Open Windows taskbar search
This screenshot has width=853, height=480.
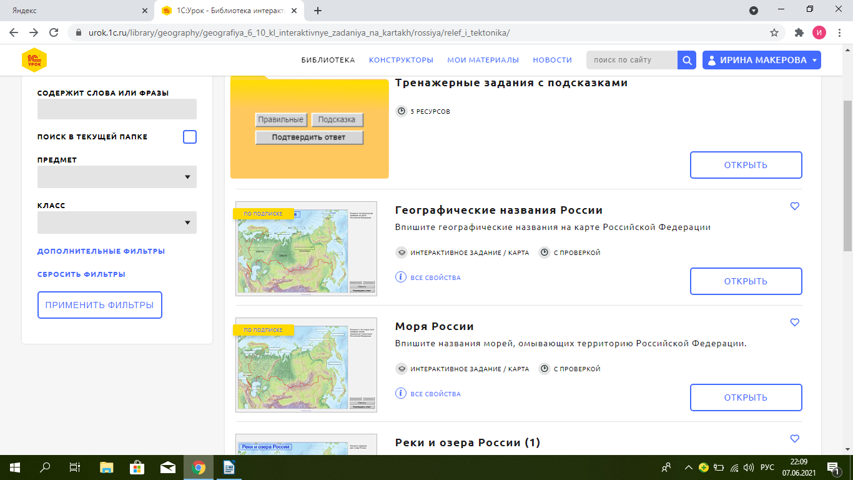(45, 467)
